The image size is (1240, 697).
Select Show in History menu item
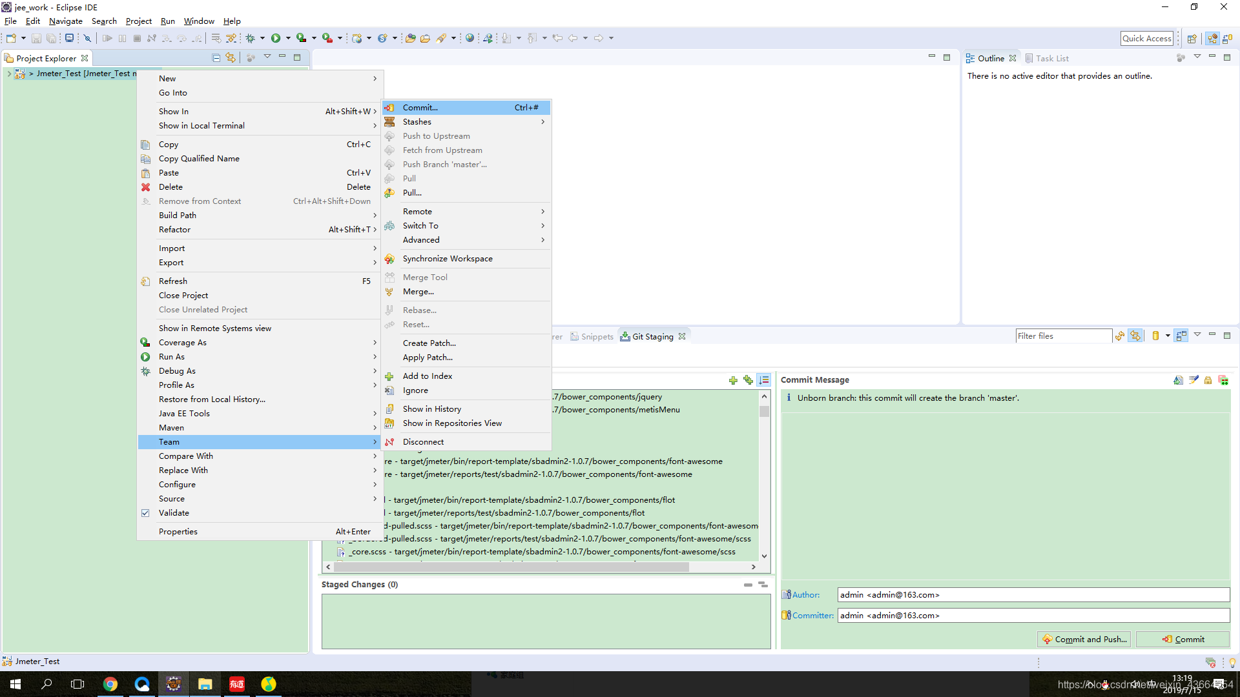pos(466,409)
